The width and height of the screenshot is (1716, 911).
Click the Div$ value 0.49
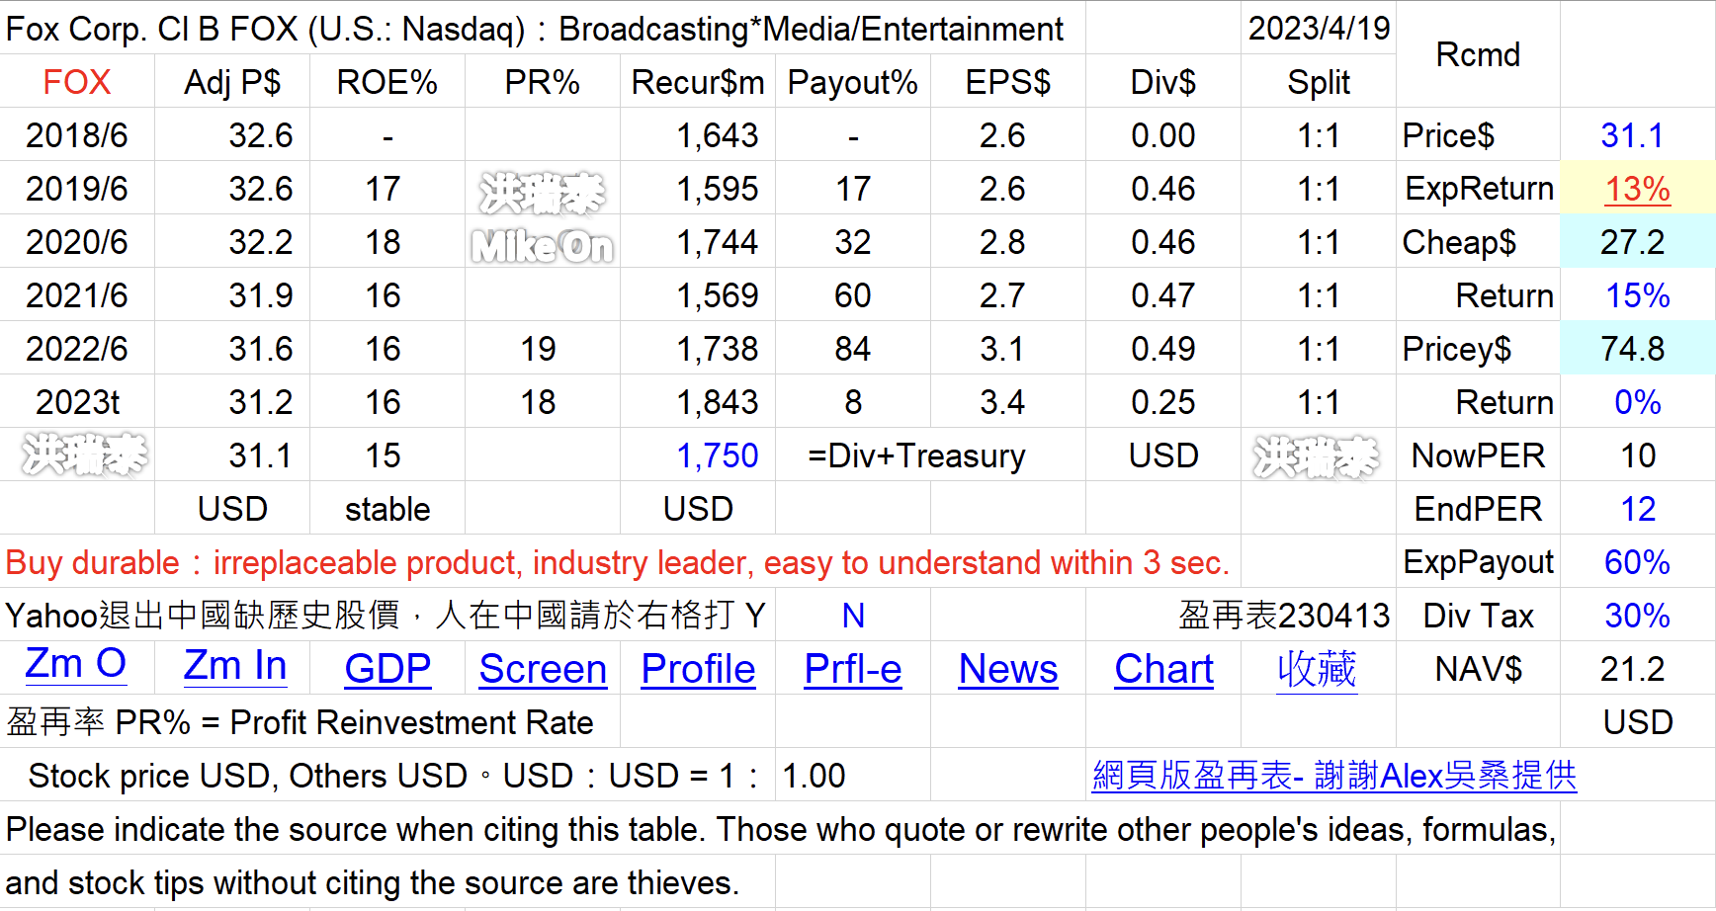point(1163,349)
